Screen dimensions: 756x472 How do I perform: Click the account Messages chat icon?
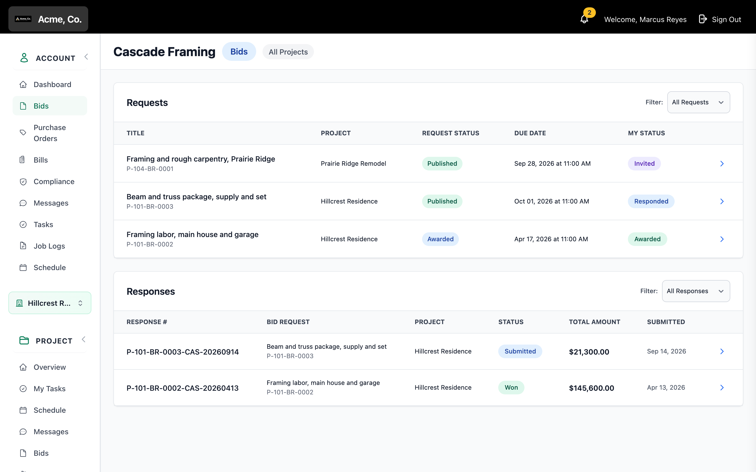coord(23,203)
